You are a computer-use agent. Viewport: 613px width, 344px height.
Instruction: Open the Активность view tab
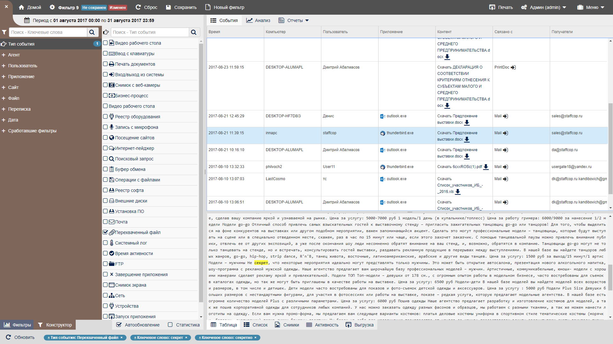point(322,325)
